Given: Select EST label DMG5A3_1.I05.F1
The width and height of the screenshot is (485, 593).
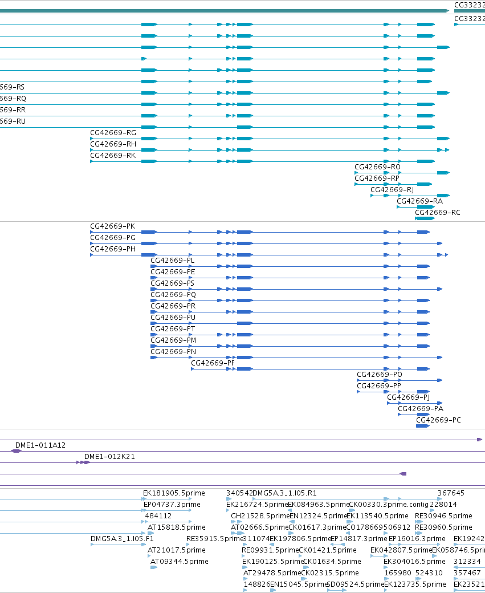Looking at the screenshot, I should [x=122, y=538].
